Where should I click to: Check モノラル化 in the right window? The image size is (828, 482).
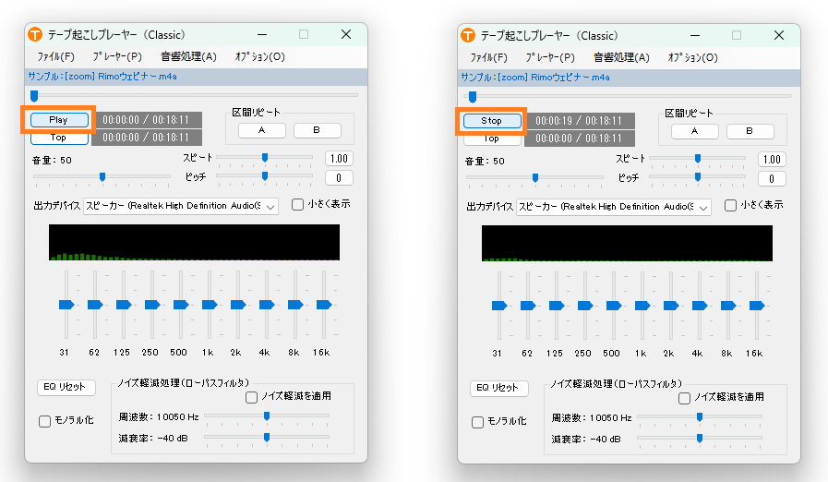point(478,422)
